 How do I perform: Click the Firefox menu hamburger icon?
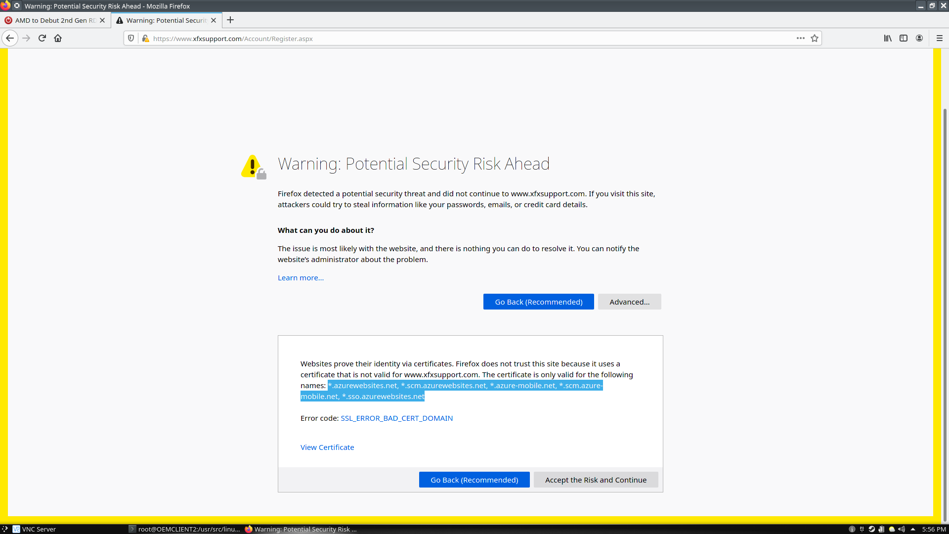point(939,38)
